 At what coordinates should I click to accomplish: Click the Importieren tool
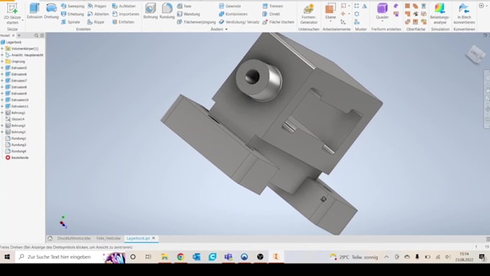pos(125,14)
